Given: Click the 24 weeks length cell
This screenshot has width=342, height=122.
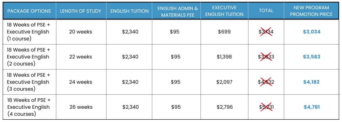Looking at the screenshot, I should click(81, 82).
